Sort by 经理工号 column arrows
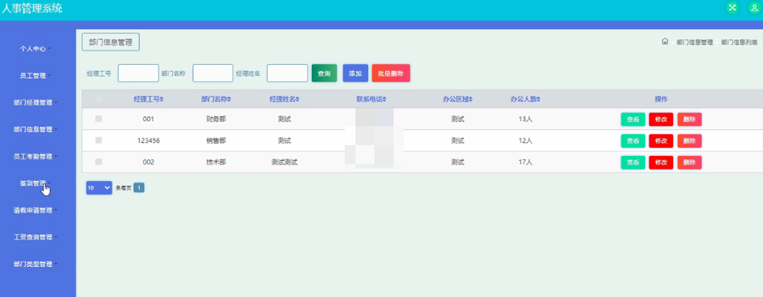Screen dimensions: 763x297 (x=162, y=99)
